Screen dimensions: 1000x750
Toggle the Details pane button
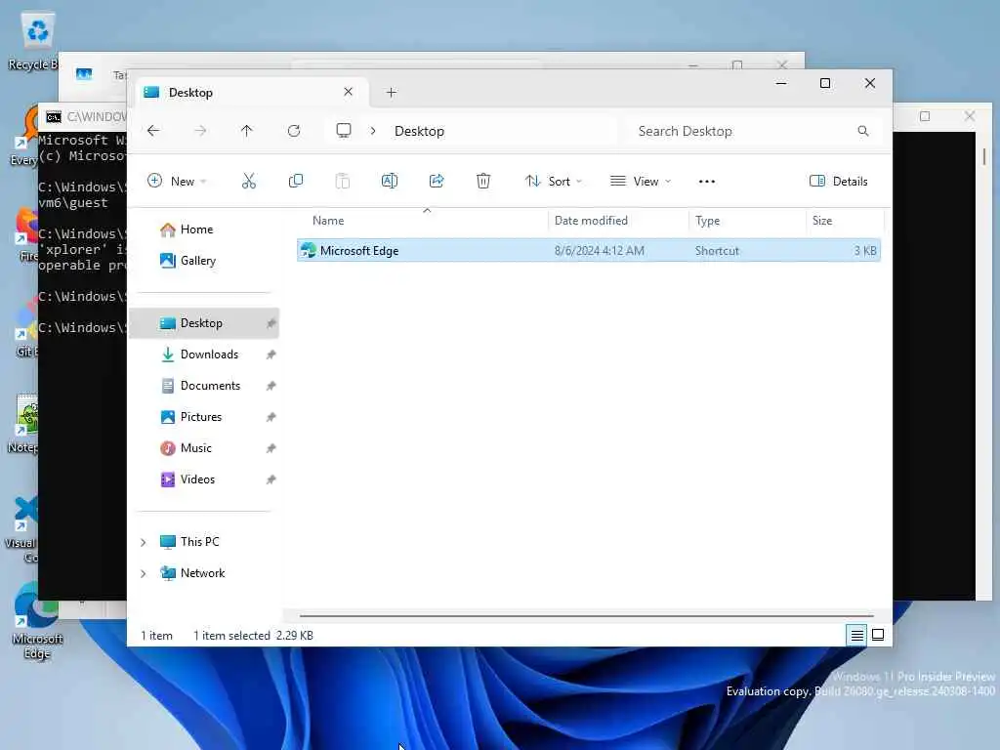838,181
